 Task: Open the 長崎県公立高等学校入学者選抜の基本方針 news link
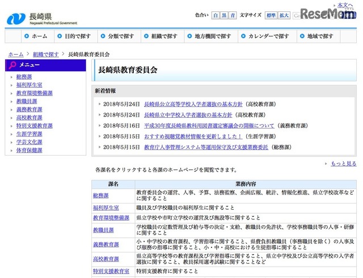click(x=193, y=104)
